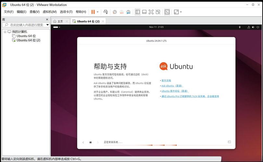Viewport: 263px width, 162px height.
Task: Close the 库 library panel
Action: pos(47,19)
